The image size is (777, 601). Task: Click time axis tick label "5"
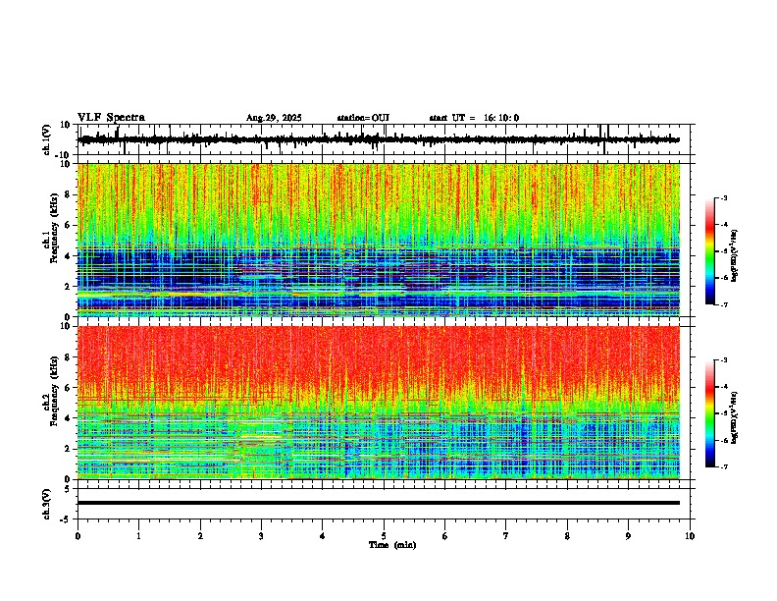(384, 536)
